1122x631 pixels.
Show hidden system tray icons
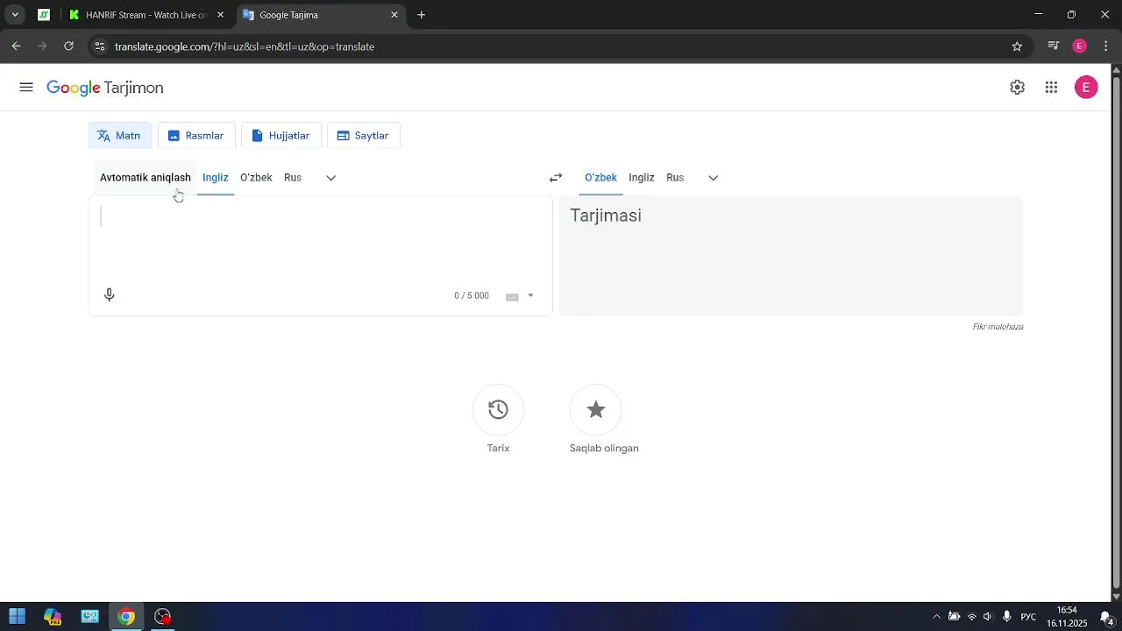tap(936, 617)
